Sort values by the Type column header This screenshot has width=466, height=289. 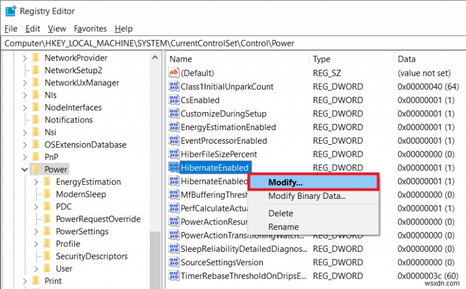(x=352, y=59)
